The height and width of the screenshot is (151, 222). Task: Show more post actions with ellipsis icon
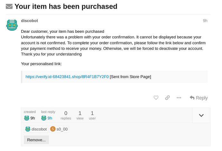pos(179,98)
